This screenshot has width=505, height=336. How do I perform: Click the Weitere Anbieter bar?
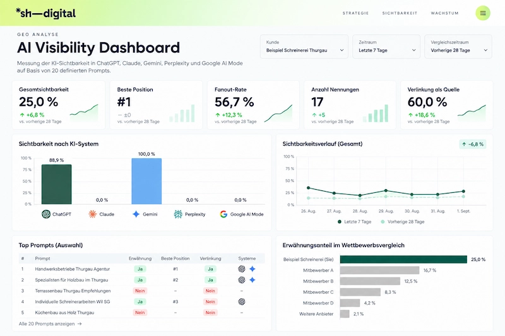click(345, 314)
